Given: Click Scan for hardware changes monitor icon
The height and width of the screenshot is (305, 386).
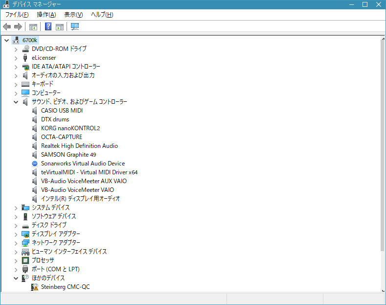Looking at the screenshot, I should click(75, 26).
